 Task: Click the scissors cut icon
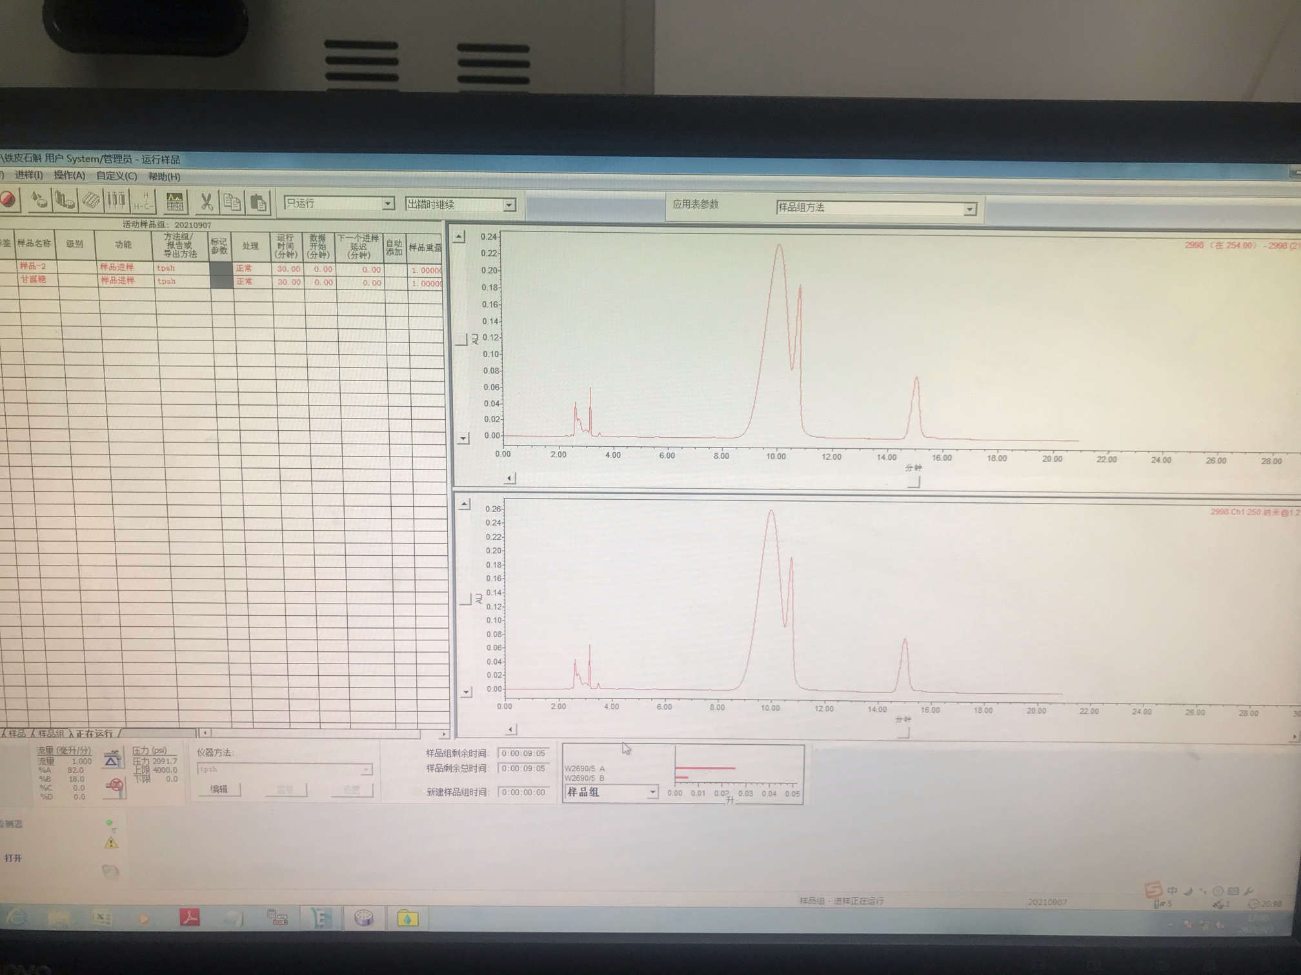207,202
